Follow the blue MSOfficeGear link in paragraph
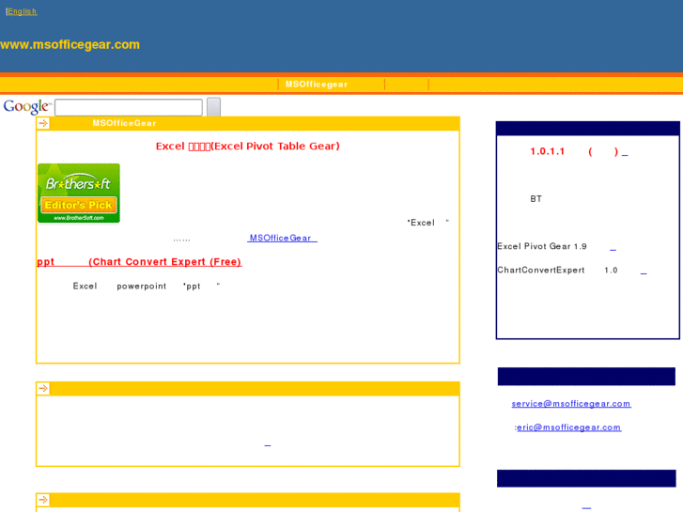The image size is (683, 512). point(282,238)
